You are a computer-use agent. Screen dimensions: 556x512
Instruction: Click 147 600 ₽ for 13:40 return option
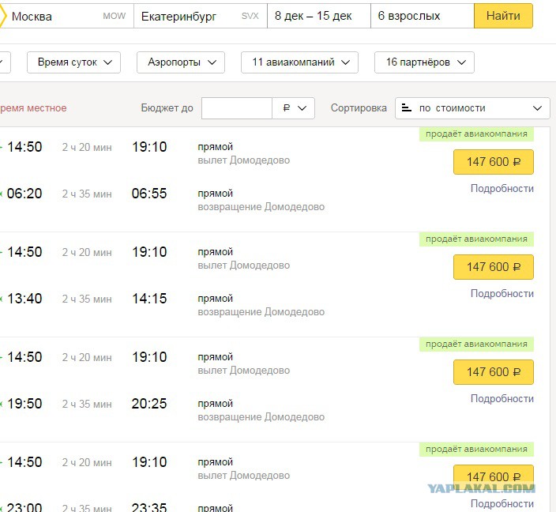(x=494, y=267)
